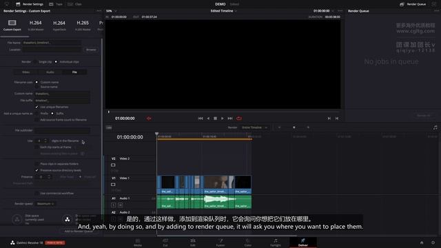This screenshot has width=441, height=248.
Task: Switch to the File settings tab
Action: (74, 72)
